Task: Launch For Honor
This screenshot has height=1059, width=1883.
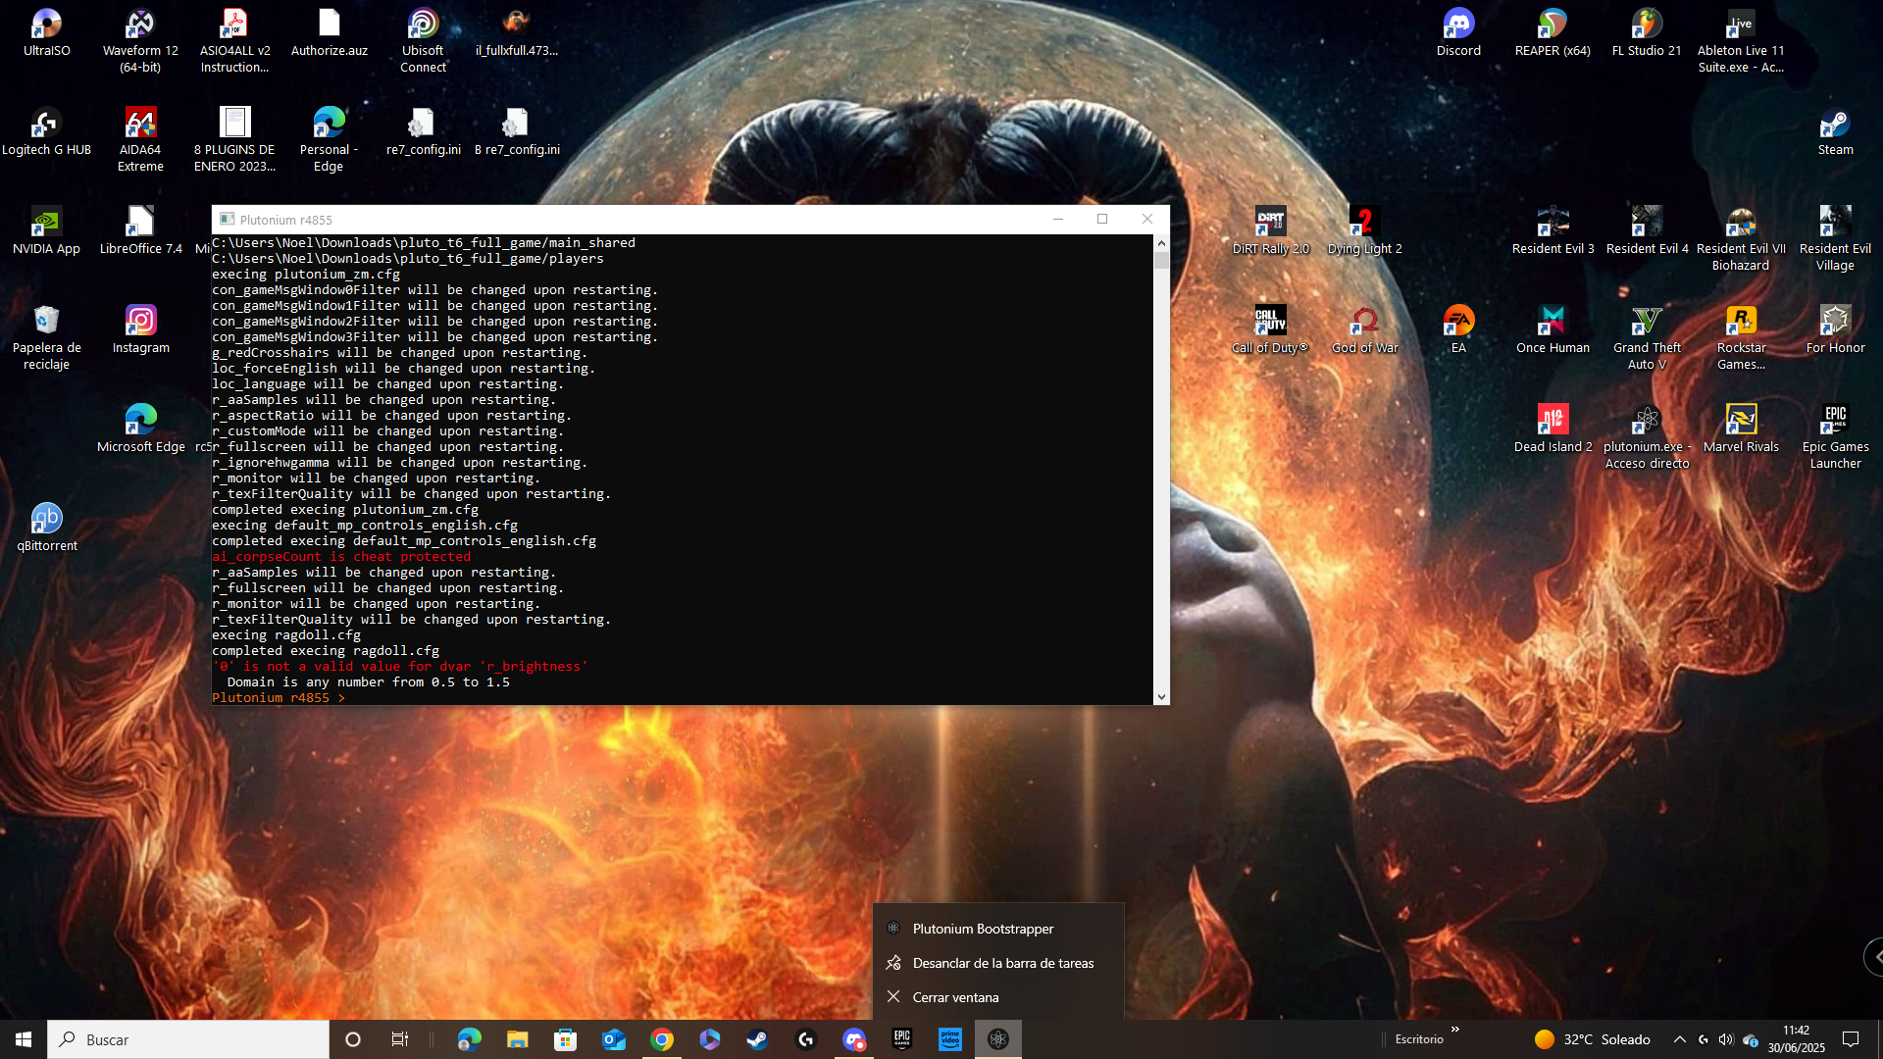Action: (1835, 330)
